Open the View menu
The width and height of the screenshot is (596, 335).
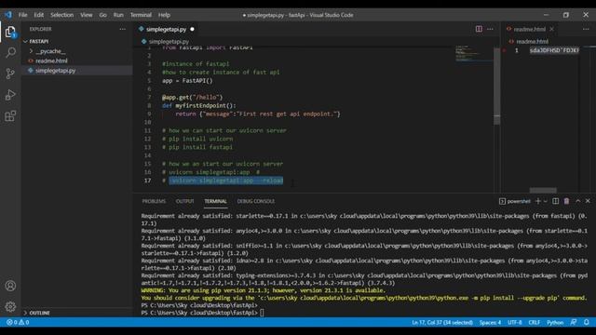[87, 15]
